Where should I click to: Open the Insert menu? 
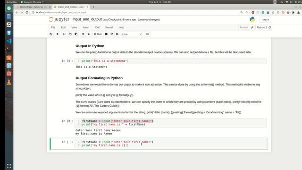[x=86, y=27]
